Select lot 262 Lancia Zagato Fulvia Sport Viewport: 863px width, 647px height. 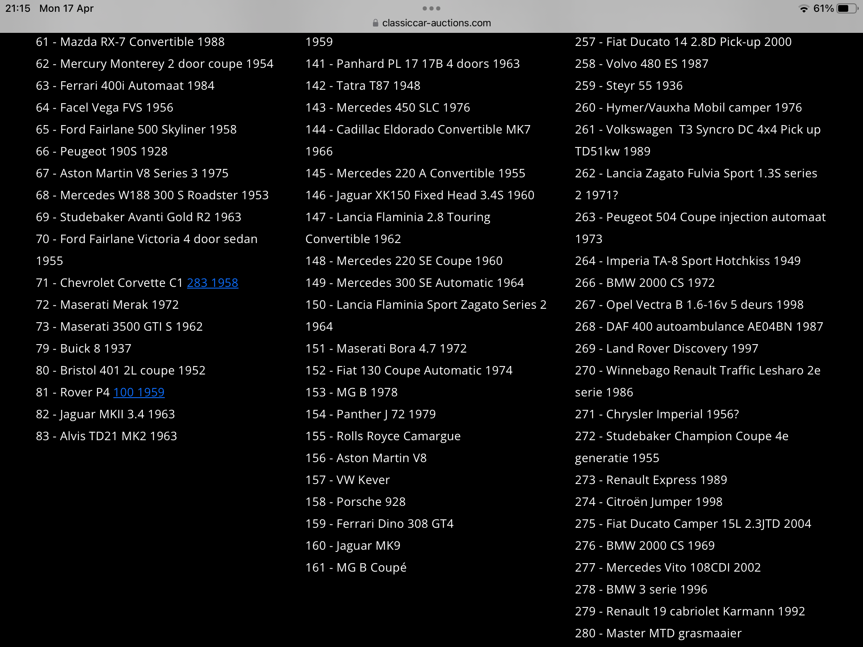coord(696,184)
